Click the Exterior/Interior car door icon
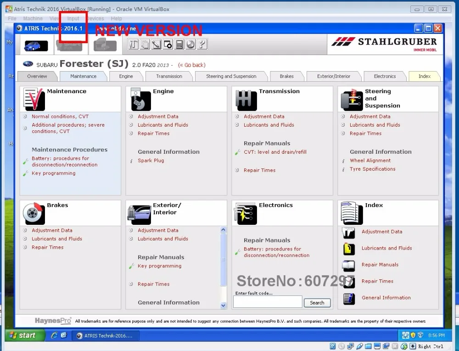This screenshot has height=351, width=459. click(x=140, y=215)
